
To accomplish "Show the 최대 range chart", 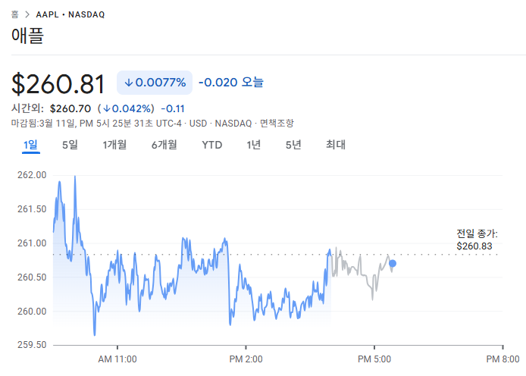I will tap(336, 145).
